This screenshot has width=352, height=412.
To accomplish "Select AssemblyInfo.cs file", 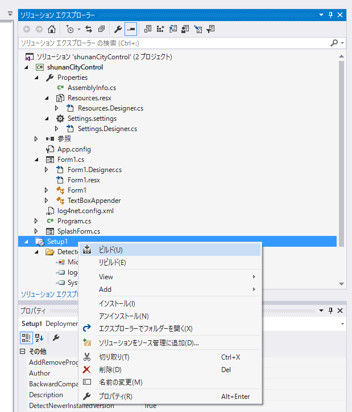I will coord(92,88).
